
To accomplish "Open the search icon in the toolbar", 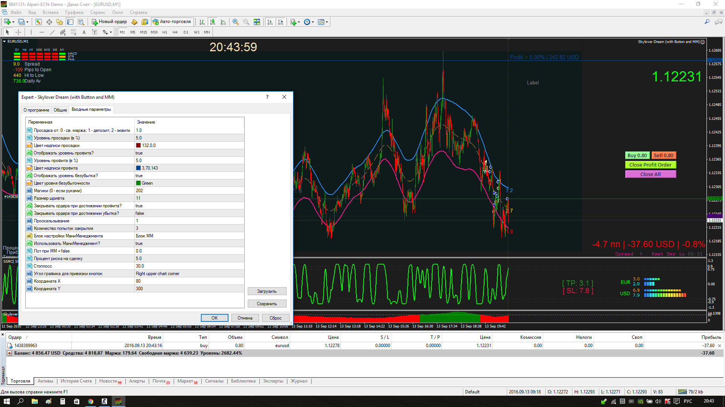I will click(x=707, y=22).
